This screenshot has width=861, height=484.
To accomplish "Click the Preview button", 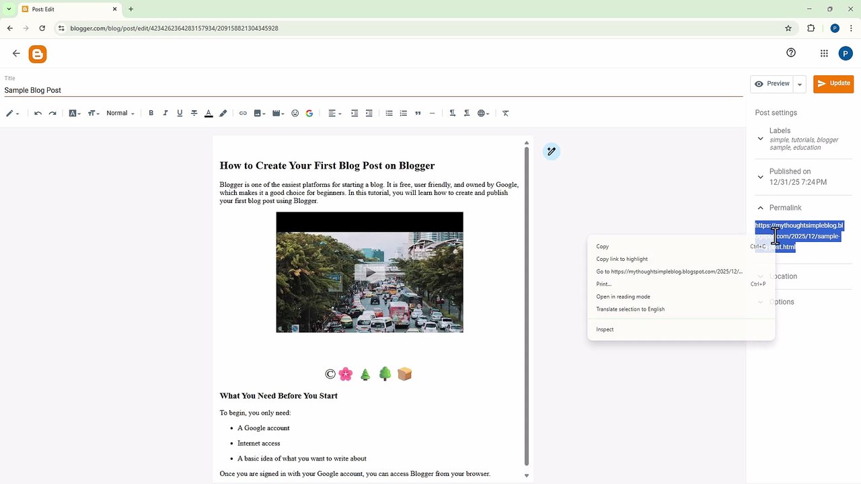I will [x=772, y=84].
